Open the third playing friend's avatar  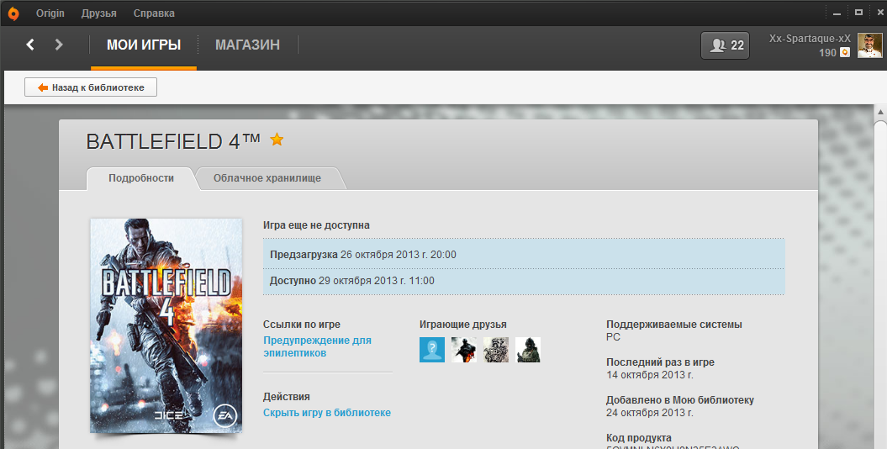[x=496, y=350]
